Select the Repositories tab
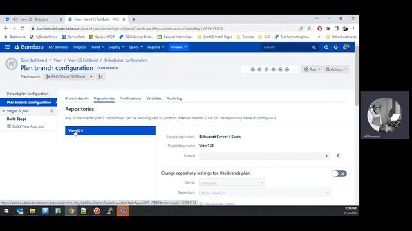 tap(104, 98)
